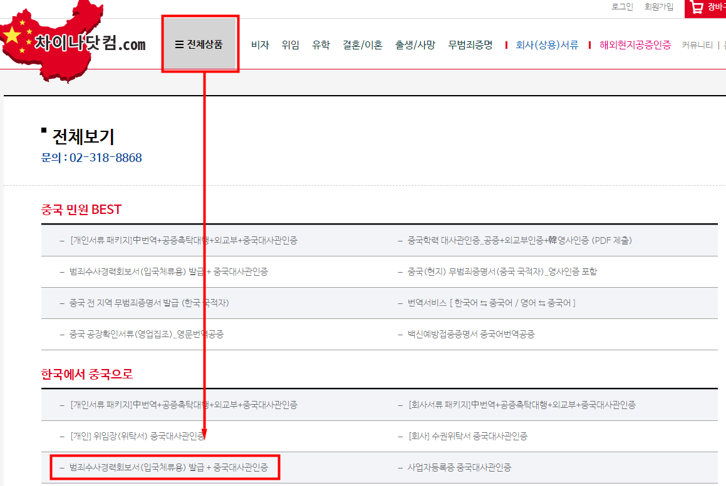Open the 회사(상용)서류 menu
726x486 pixels.
tap(547, 45)
